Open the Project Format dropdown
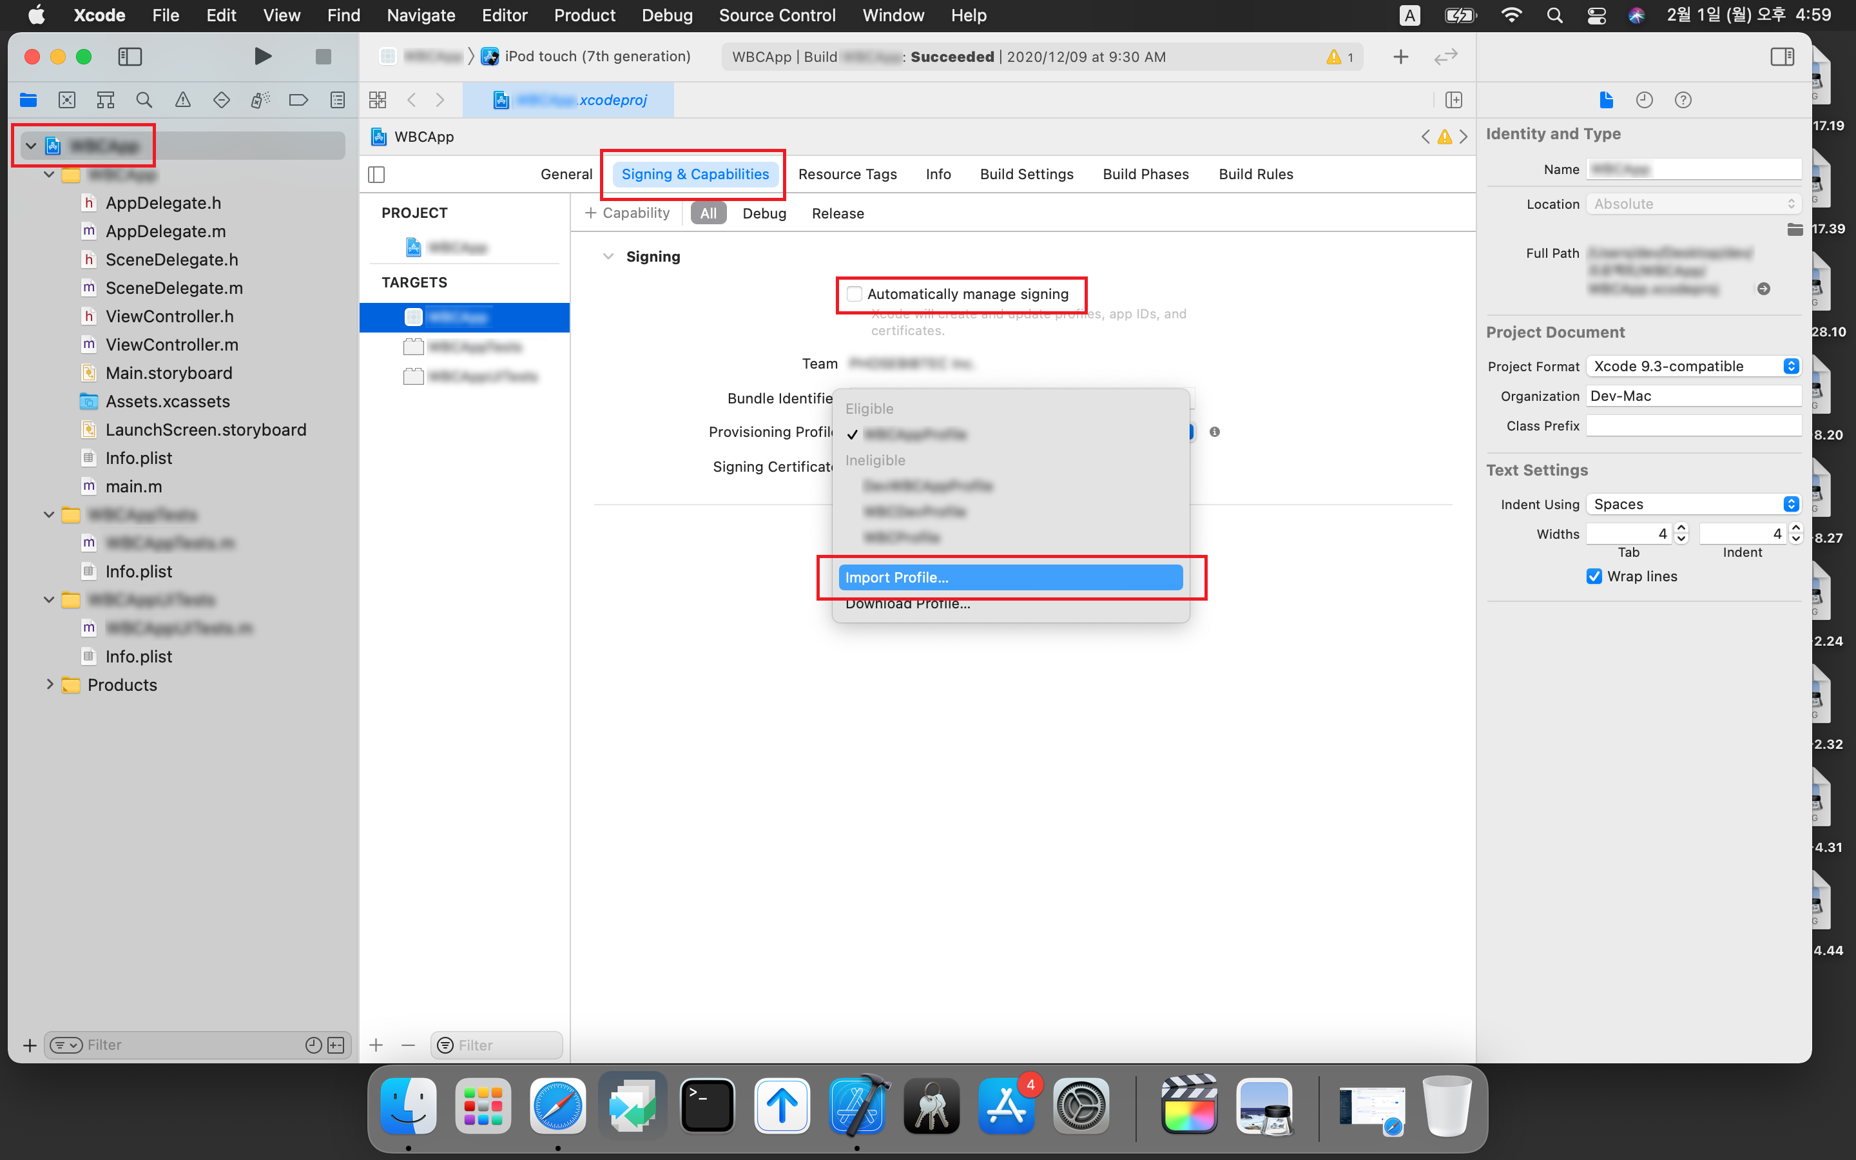The width and height of the screenshot is (1856, 1160). [x=1693, y=366]
